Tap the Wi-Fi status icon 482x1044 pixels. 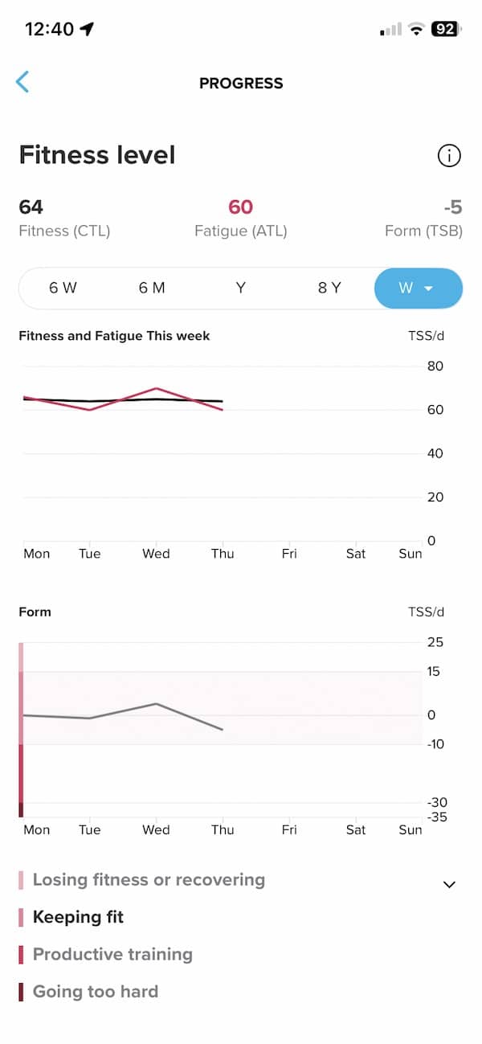coord(415,30)
